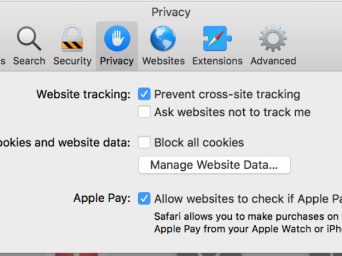This screenshot has height=256, width=342.
Task: Choose the puzzle-piece Extensions icon
Action: [x=217, y=38]
